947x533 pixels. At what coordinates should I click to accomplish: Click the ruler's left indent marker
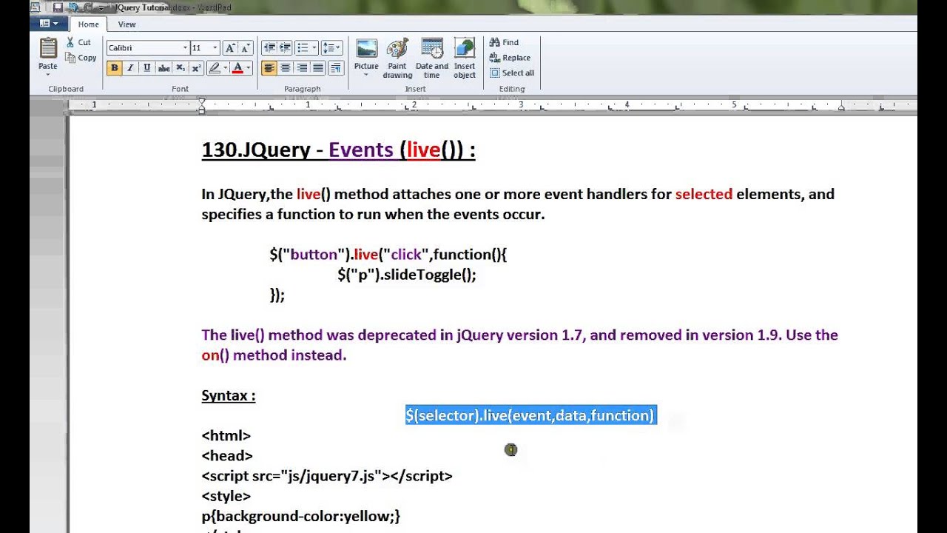tap(201, 105)
